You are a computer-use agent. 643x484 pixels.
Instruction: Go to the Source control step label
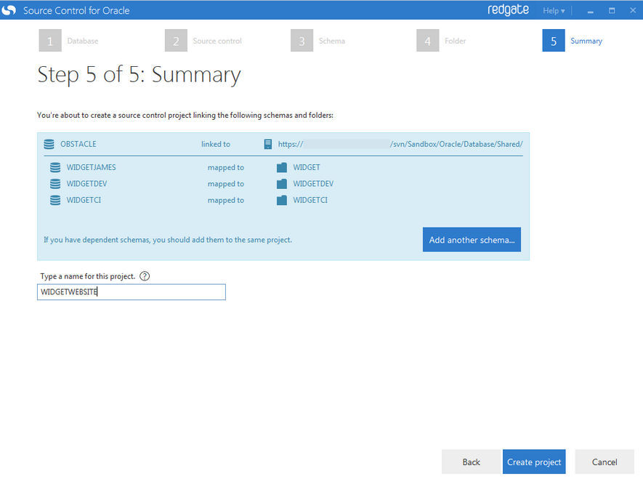(x=217, y=41)
